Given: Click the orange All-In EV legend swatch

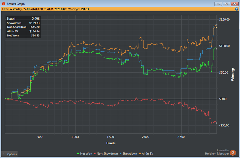Looking at the screenshot, I should coord(140,153).
